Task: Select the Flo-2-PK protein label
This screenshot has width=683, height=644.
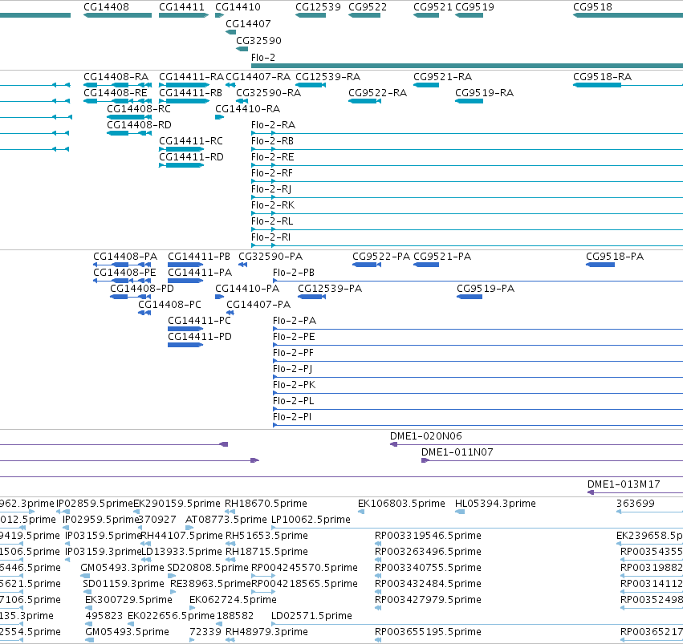Action: pyautogui.click(x=294, y=385)
